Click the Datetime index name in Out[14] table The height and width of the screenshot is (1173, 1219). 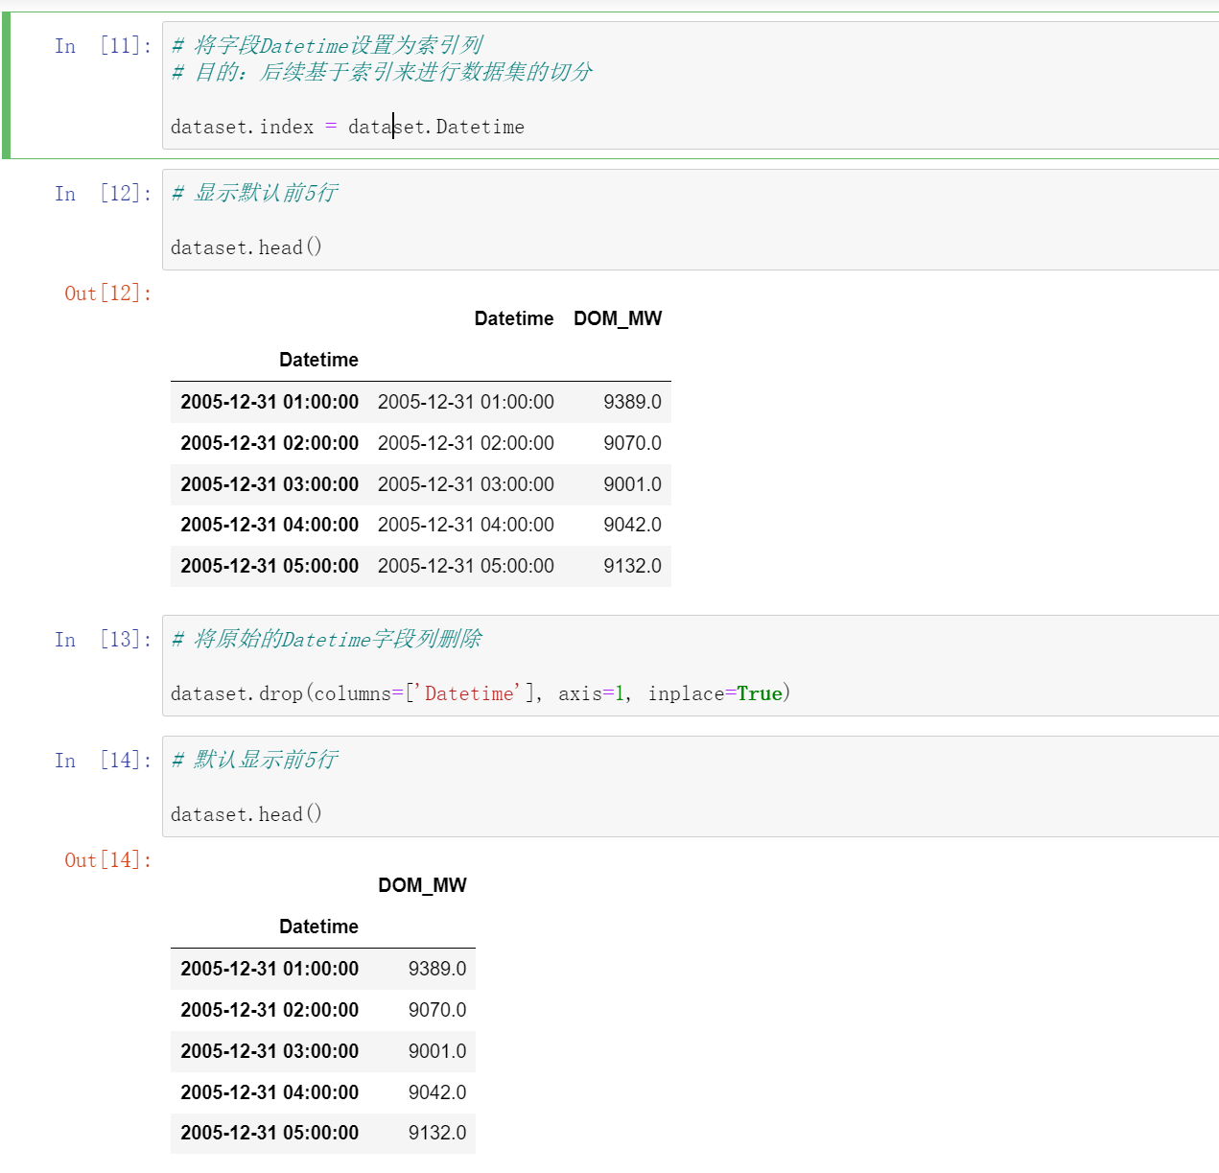[x=318, y=927]
